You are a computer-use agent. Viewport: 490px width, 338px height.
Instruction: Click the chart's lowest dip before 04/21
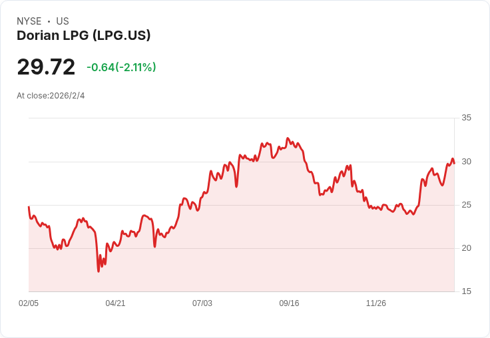(x=99, y=271)
